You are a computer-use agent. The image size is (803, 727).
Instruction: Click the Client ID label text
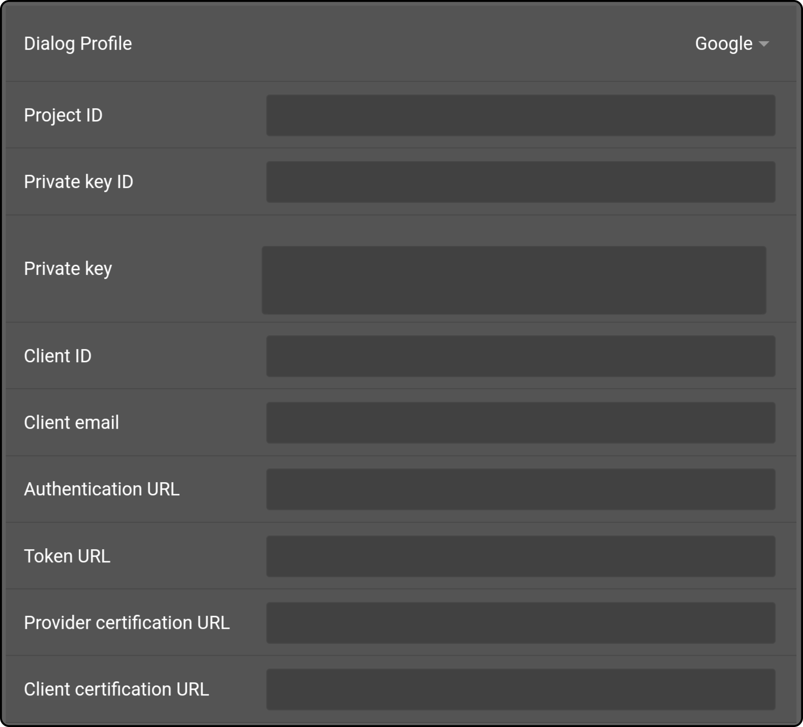57,356
